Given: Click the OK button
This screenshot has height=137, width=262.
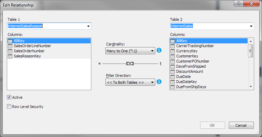Looking at the screenshot, I should click(212, 125).
